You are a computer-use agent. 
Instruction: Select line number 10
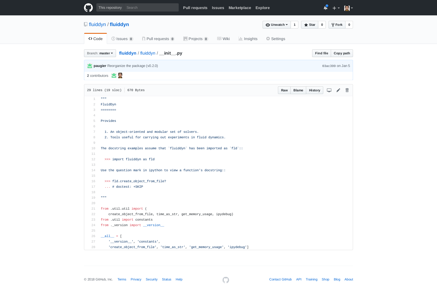(93, 148)
